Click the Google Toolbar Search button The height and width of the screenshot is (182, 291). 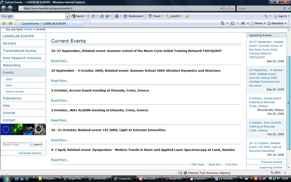pyautogui.click(x=78, y=16)
